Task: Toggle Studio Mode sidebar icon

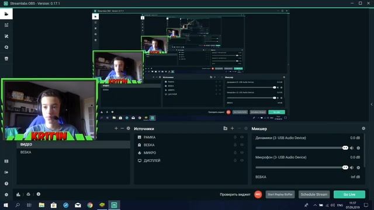Action: pyautogui.click(x=6, y=161)
